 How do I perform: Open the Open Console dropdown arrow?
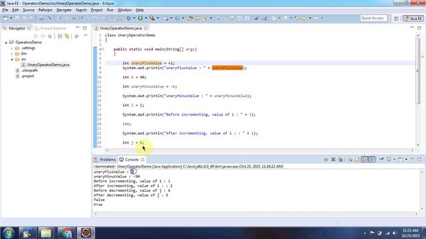406,159
